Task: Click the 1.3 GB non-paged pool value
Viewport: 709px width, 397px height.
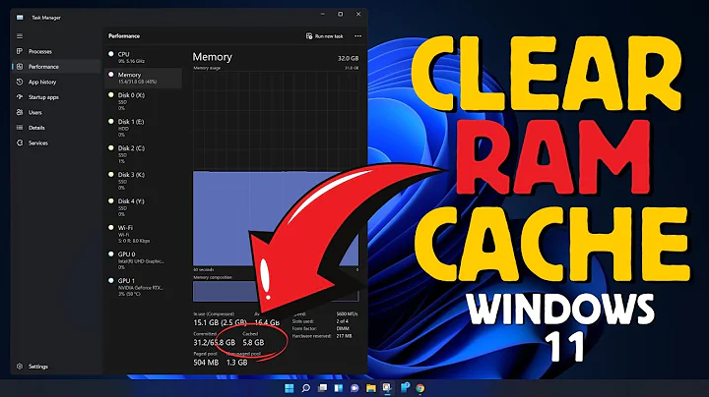Action: tap(237, 363)
